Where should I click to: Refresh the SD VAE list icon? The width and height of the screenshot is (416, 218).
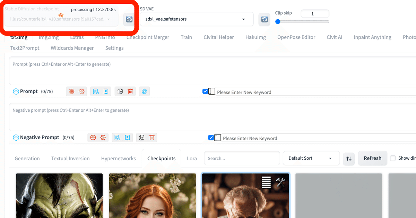tap(265, 19)
